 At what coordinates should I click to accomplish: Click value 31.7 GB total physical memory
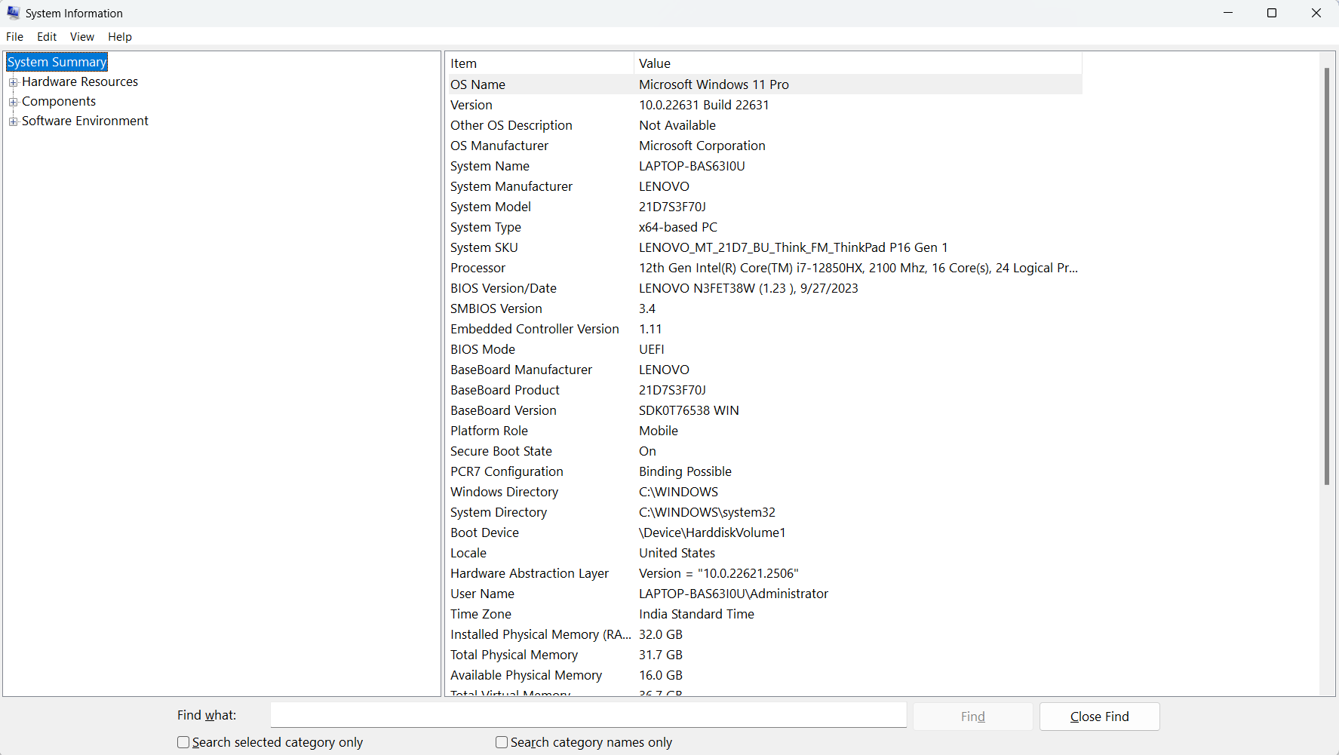click(x=661, y=655)
